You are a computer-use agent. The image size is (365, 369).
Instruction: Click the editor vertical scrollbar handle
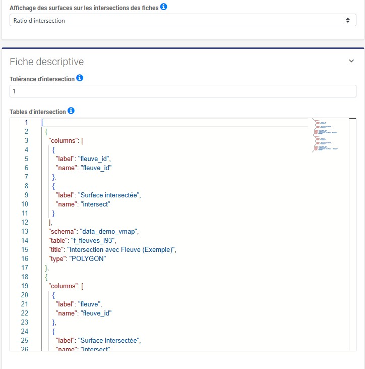click(x=352, y=119)
